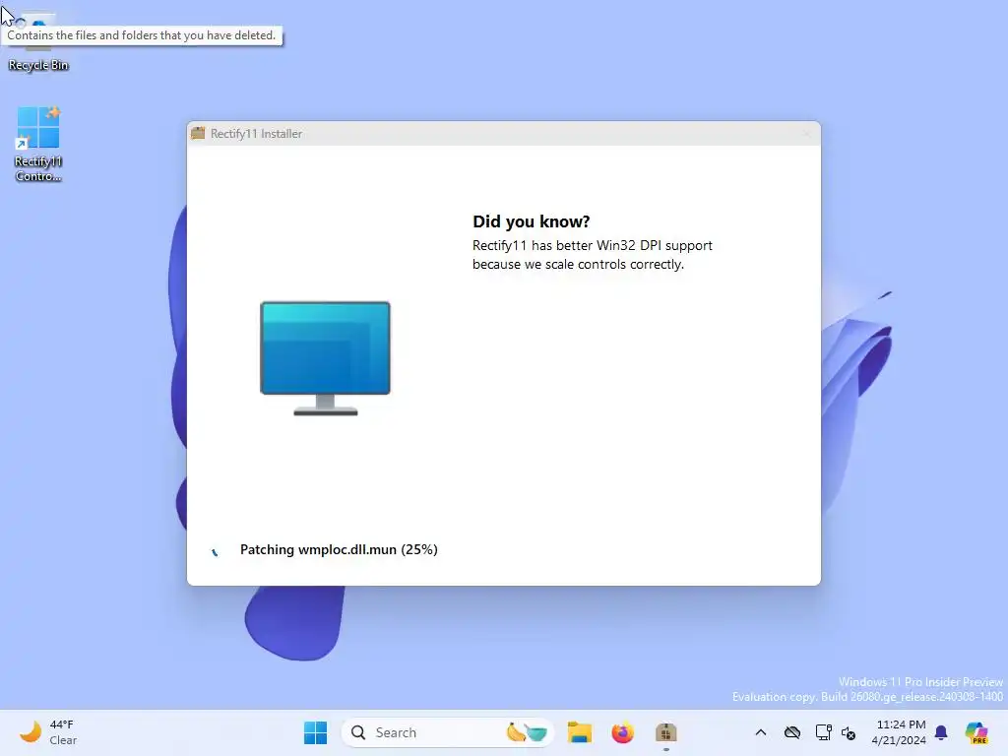Launch Firefox from the taskbar
Image resolution: width=1008 pixels, height=756 pixels.
pos(622,732)
